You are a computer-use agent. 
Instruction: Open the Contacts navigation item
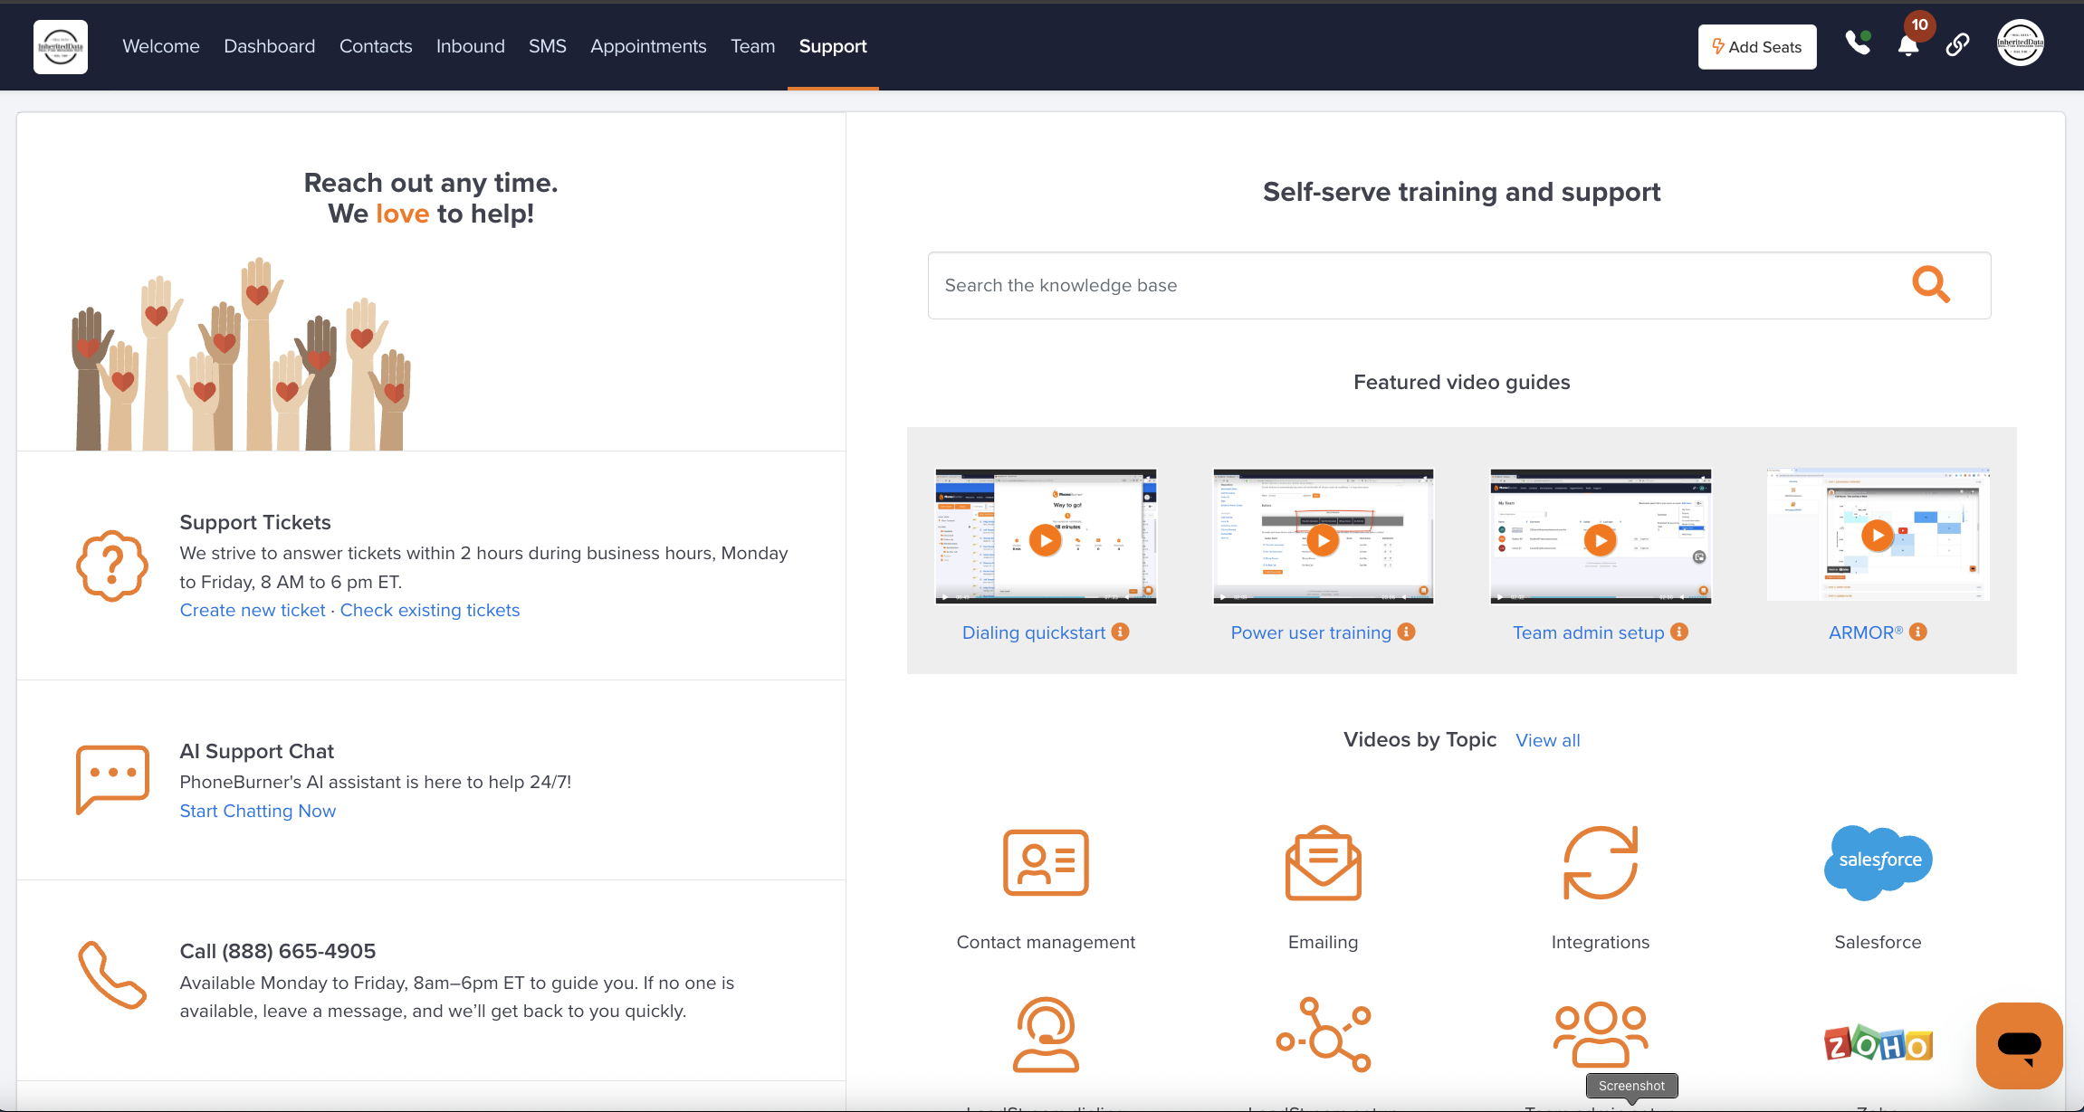click(x=376, y=46)
